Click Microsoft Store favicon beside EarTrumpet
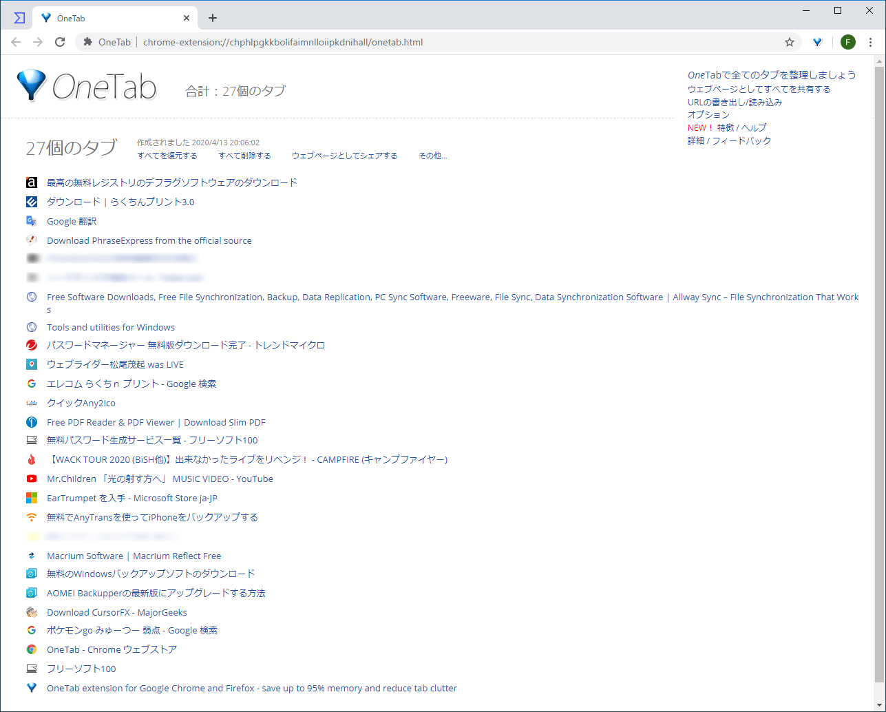Screen dimensions: 886x712 [32, 498]
